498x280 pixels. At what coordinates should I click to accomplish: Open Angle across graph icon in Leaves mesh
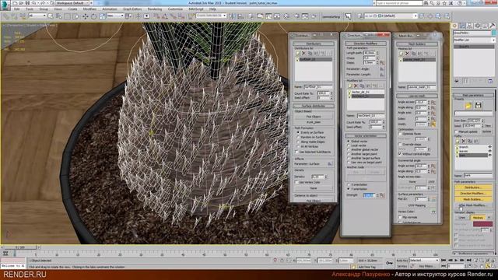[x=433, y=103]
